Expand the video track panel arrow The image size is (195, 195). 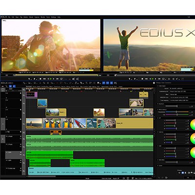tap(3, 124)
